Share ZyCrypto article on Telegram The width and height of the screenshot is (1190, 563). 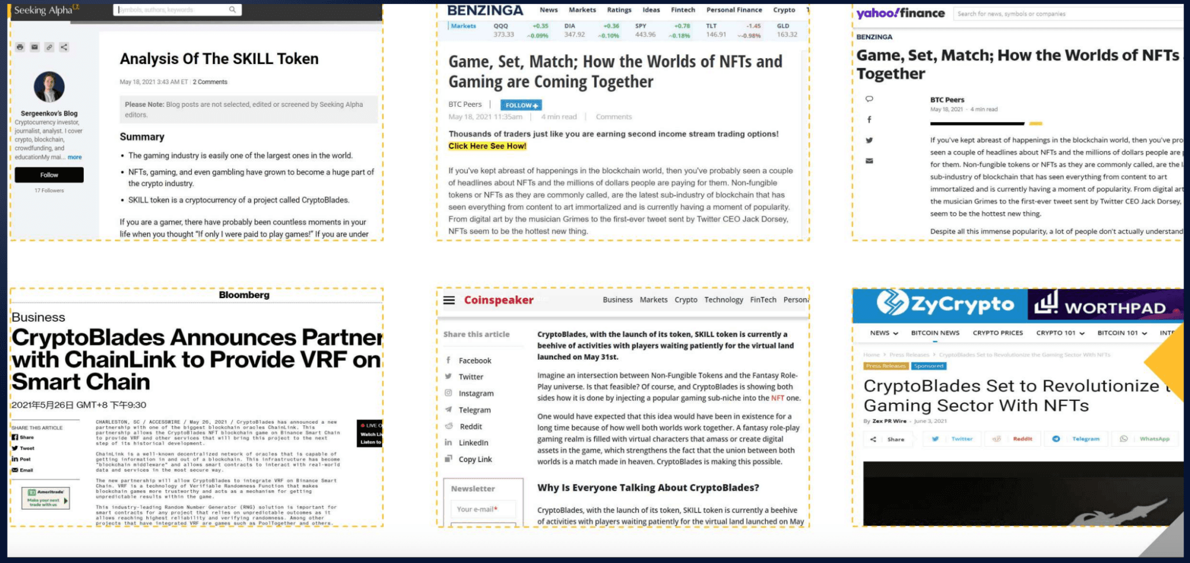pos(1076,439)
